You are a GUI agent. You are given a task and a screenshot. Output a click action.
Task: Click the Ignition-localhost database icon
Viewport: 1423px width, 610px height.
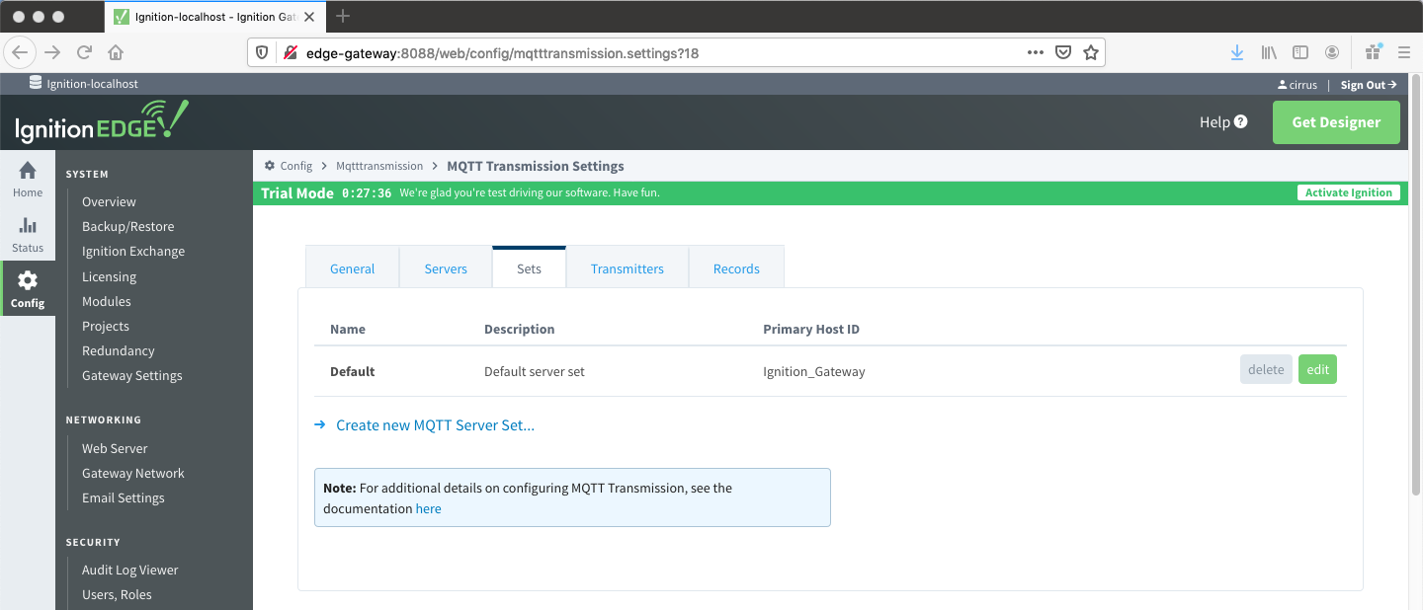[x=36, y=83]
